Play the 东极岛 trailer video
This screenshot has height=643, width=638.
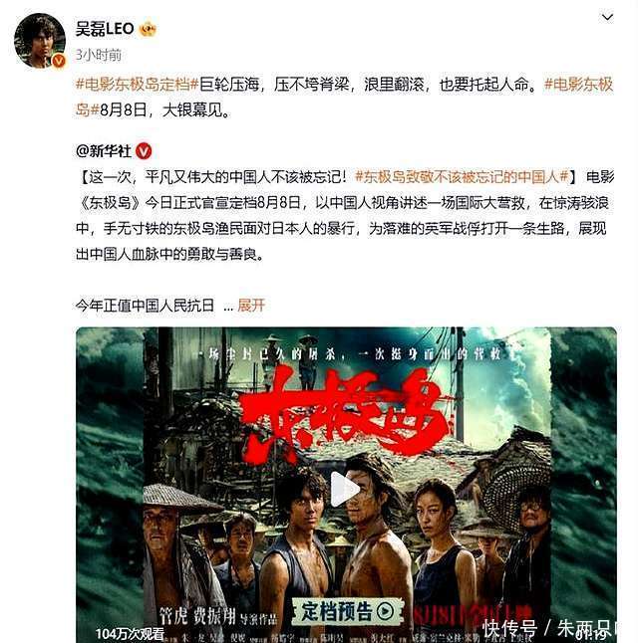click(x=346, y=489)
